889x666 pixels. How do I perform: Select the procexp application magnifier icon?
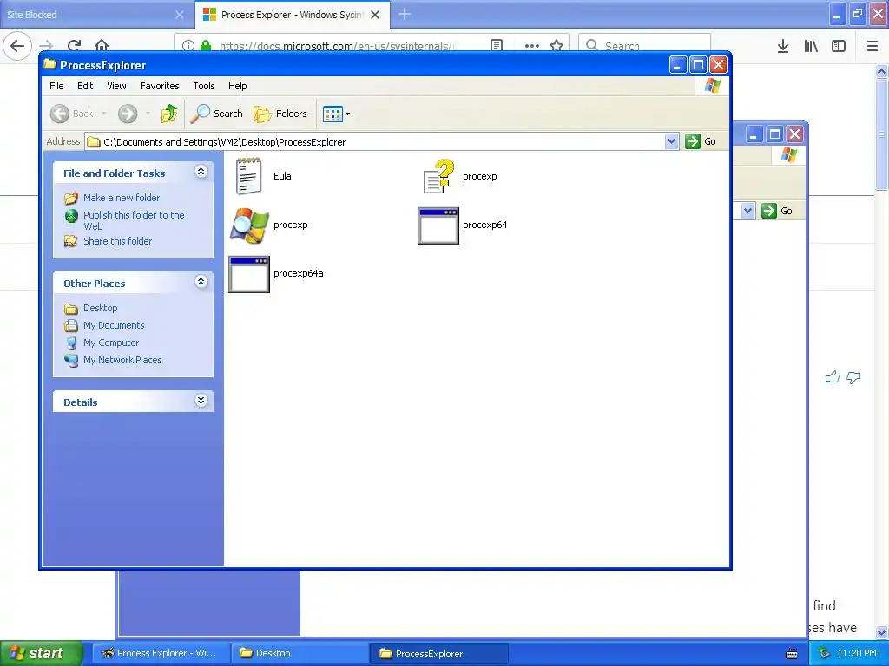(249, 225)
